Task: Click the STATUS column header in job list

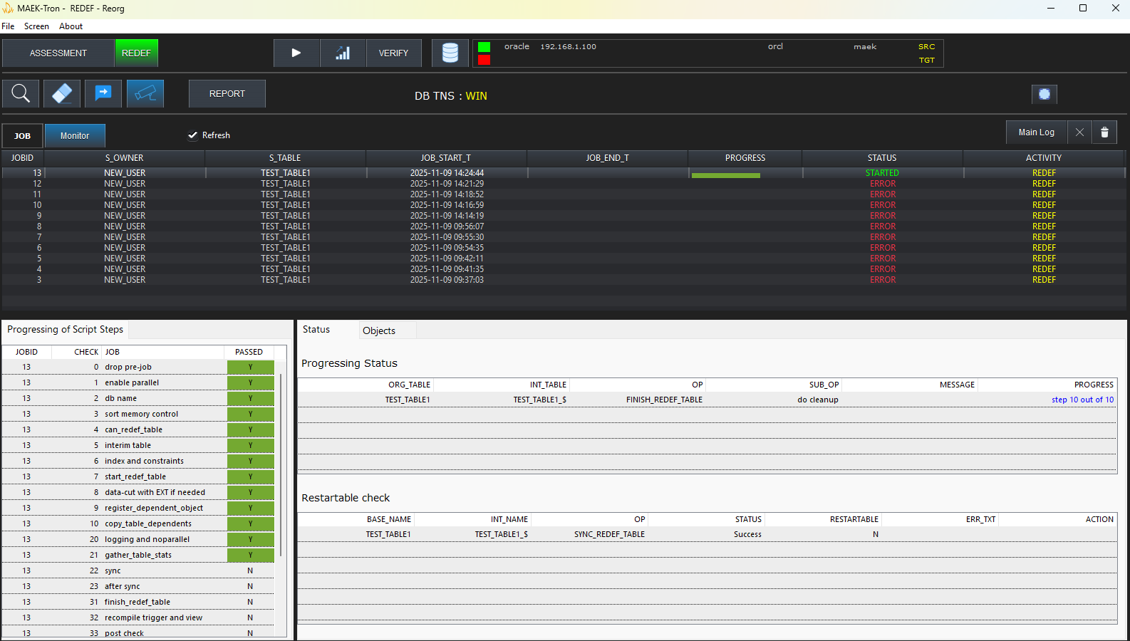Action: tap(882, 158)
